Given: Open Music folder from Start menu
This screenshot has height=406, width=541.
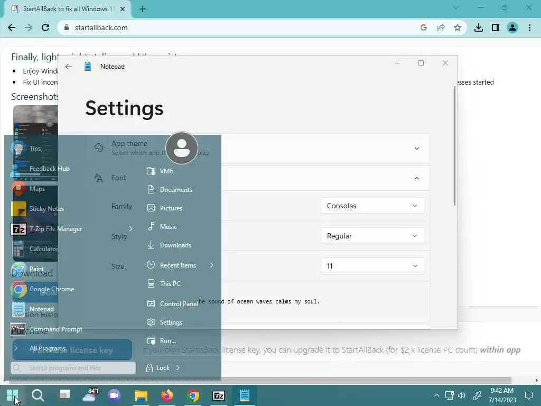Looking at the screenshot, I should tap(168, 227).
